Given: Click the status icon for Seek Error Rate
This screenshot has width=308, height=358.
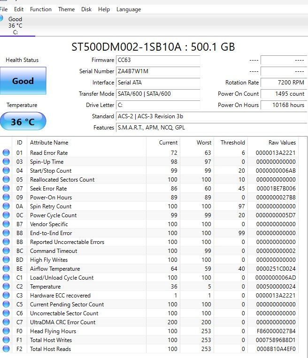Looking at the screenshot, I should pyautogui.click(x=6, y=188).
